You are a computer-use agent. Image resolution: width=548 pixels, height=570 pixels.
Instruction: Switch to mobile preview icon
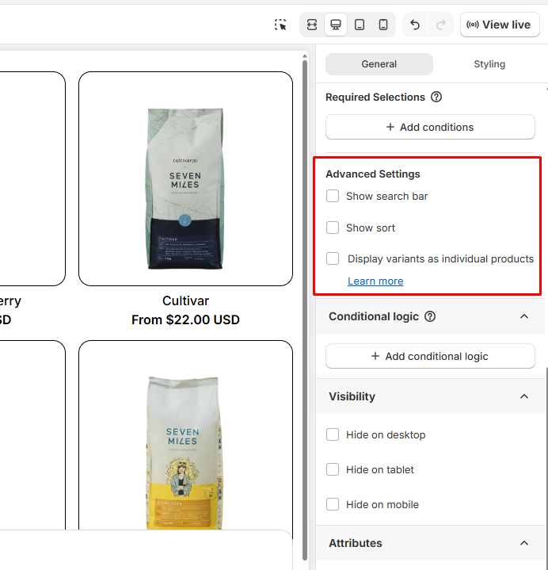[x=383, y=25]
